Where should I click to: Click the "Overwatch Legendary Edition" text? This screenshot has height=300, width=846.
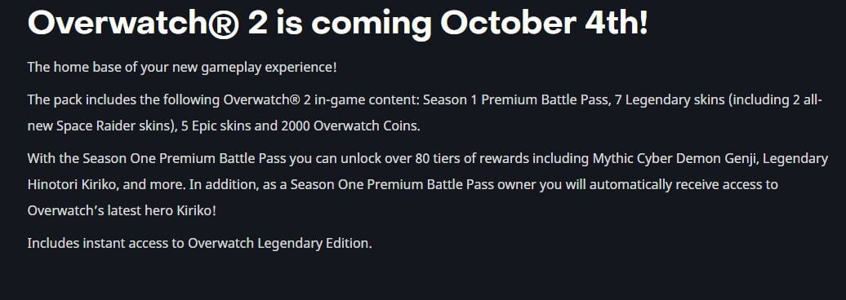pyautogui.click(x=279, y=244)
